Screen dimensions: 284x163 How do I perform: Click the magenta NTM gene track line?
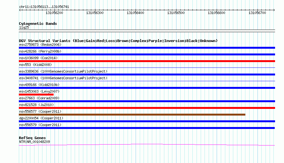(147, 145)
